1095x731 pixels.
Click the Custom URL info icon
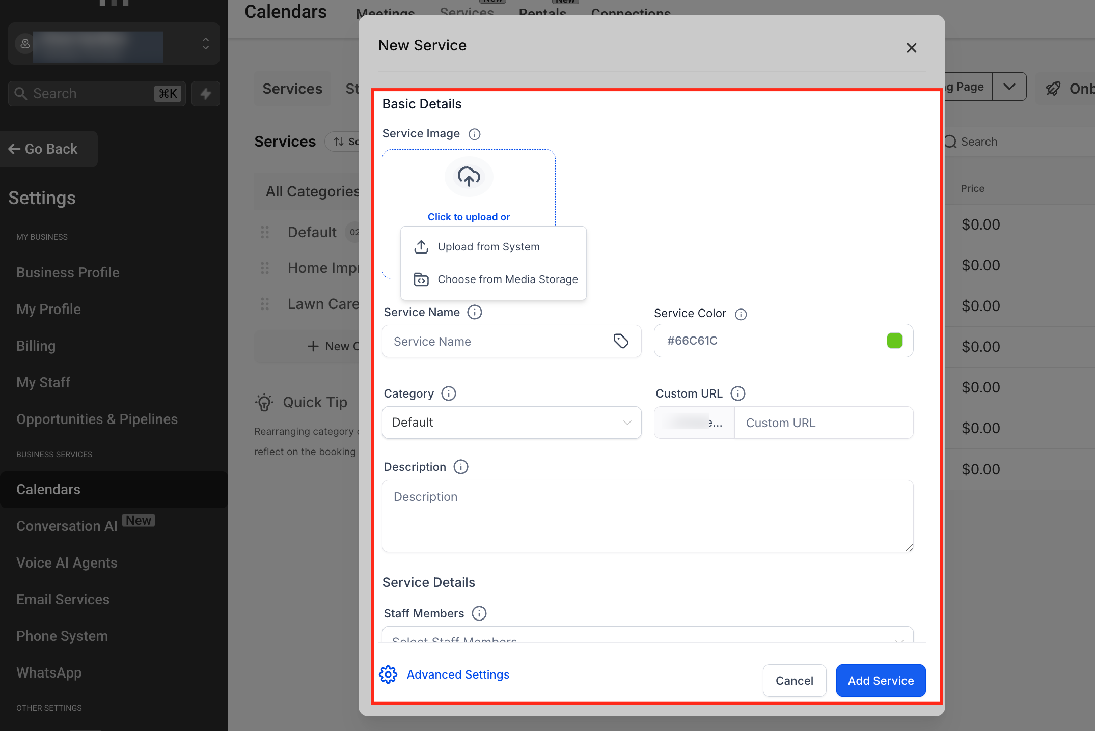pyautogui.click(x=737, y=393)
